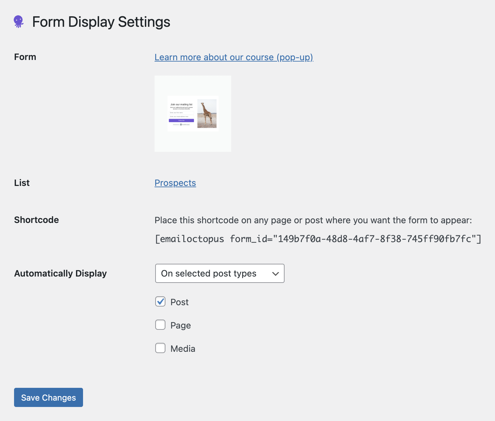Click the 'List' field label
The image size is (495, 421).
(22, 183)
